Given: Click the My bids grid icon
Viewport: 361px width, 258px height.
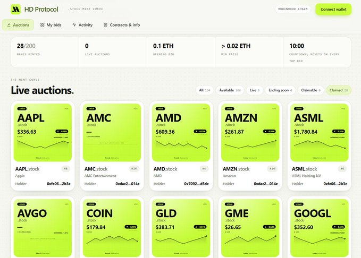Looking at the screenshot, I should click(42, 24).
